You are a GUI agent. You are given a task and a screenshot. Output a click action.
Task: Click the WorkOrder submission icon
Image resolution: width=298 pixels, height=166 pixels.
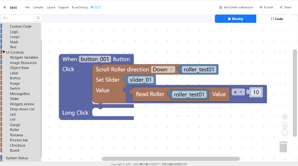[221, 7]
